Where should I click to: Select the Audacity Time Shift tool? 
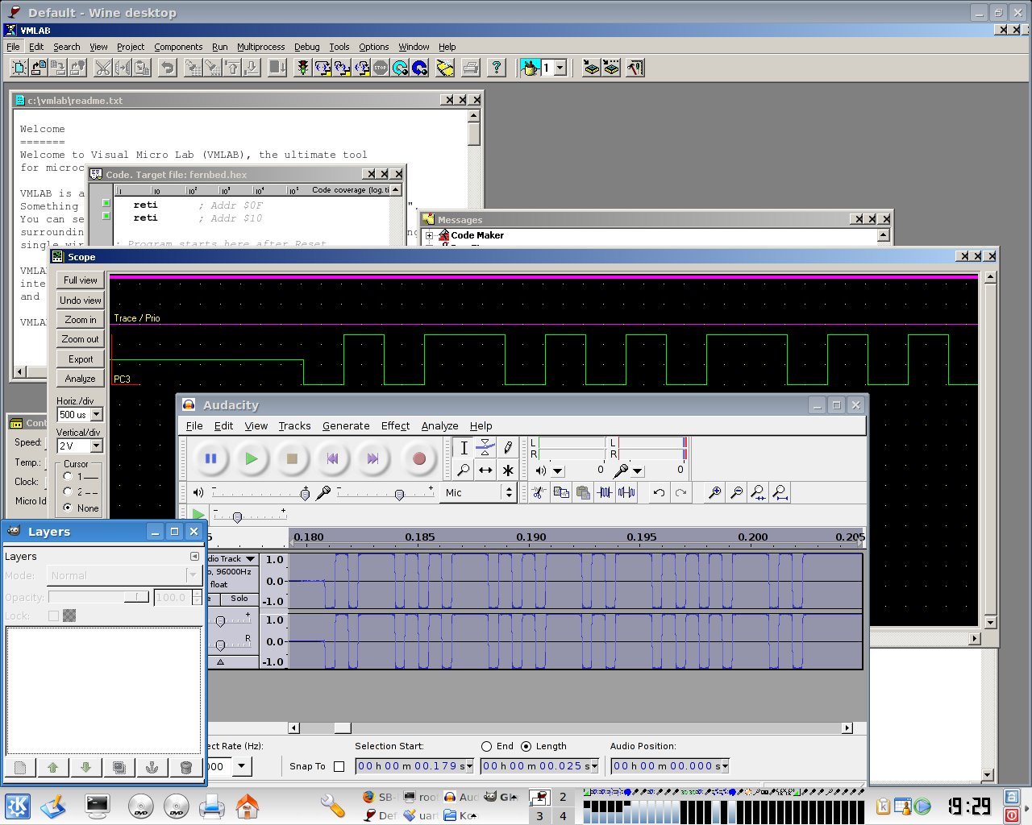(485, 470)
